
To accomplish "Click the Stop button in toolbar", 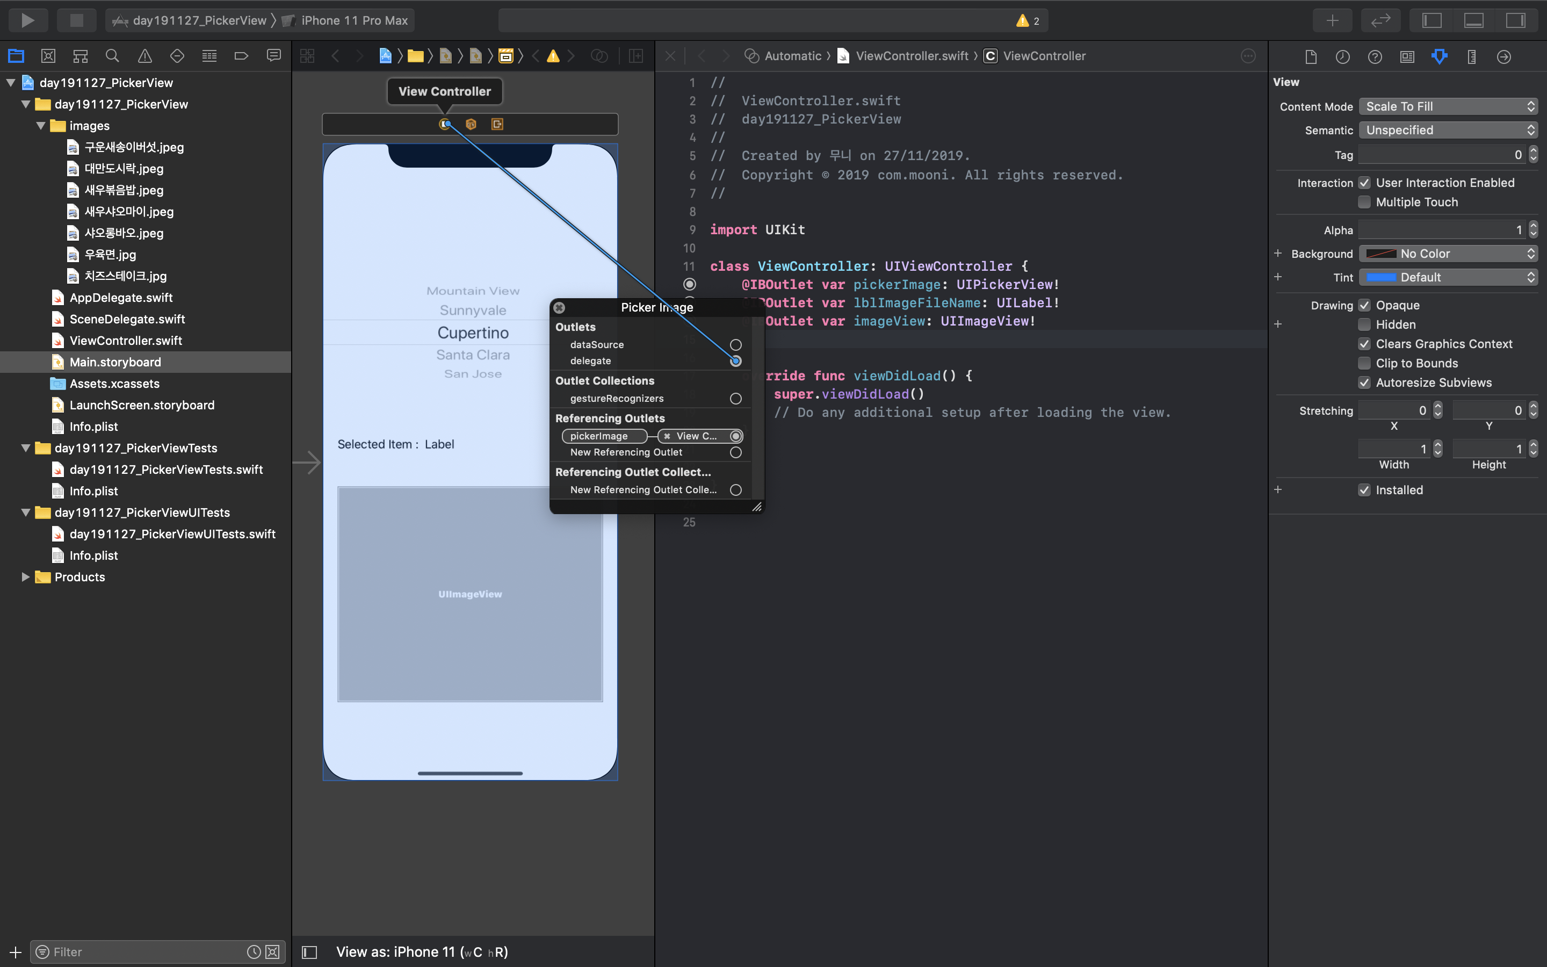I will tap(76, 20).
